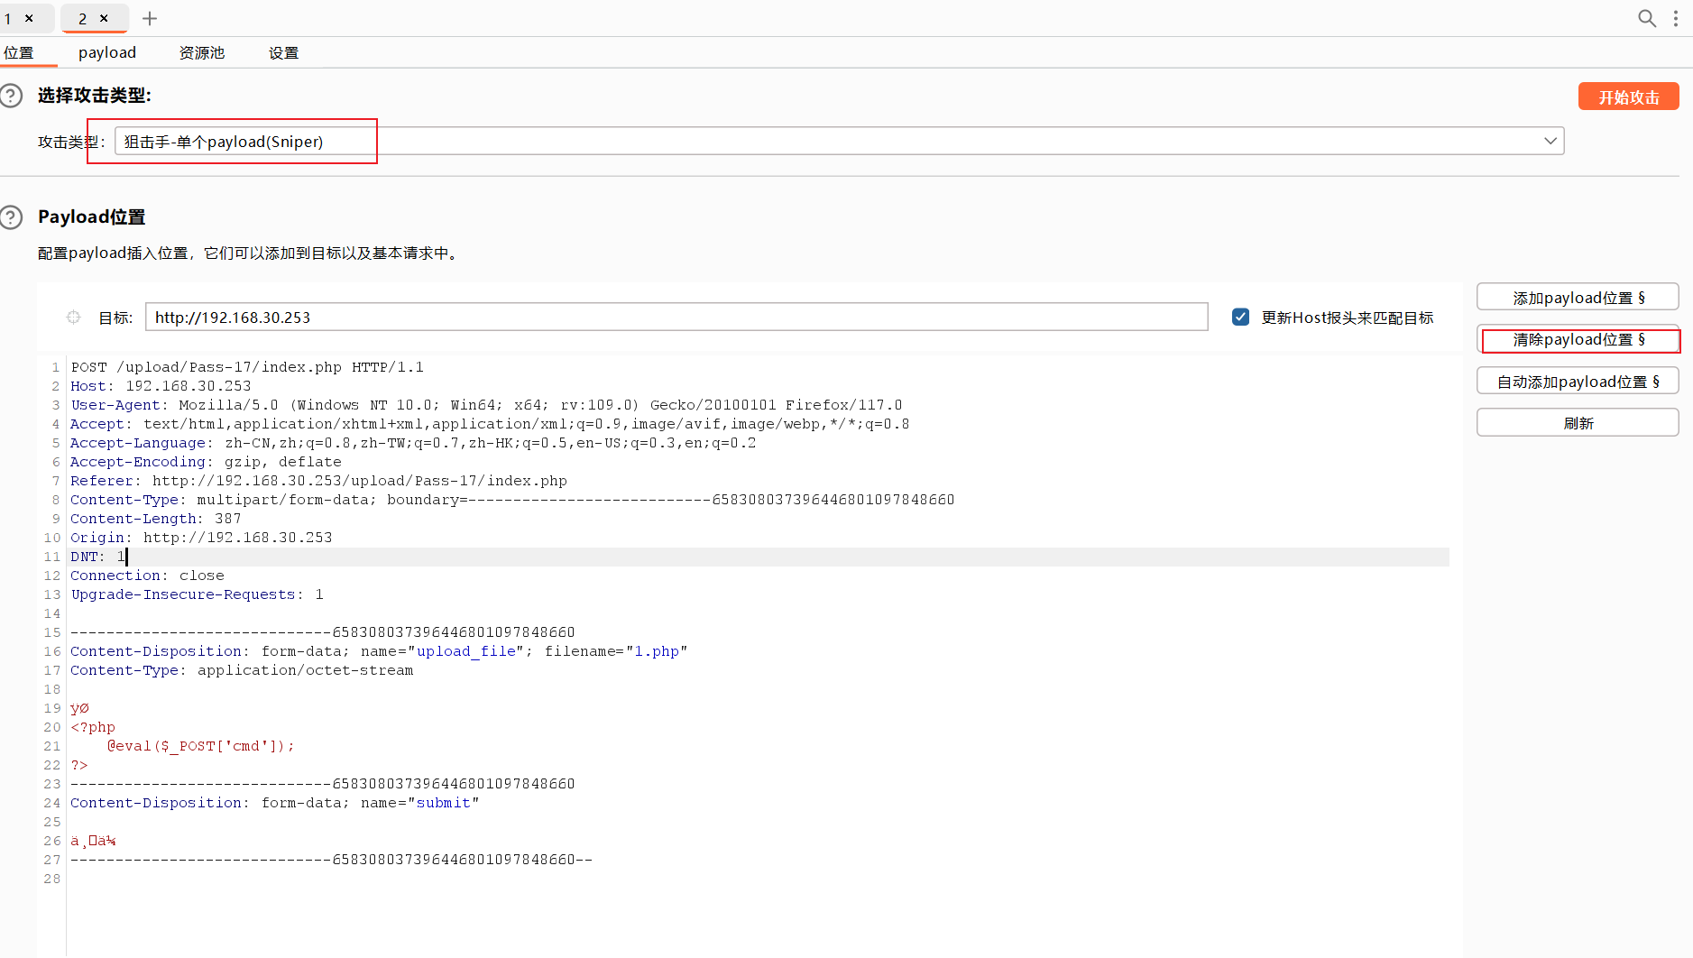This screenshot has width=1693, height=958.
Task: Click the <?php line in request body
Action: tap(93, 727)
